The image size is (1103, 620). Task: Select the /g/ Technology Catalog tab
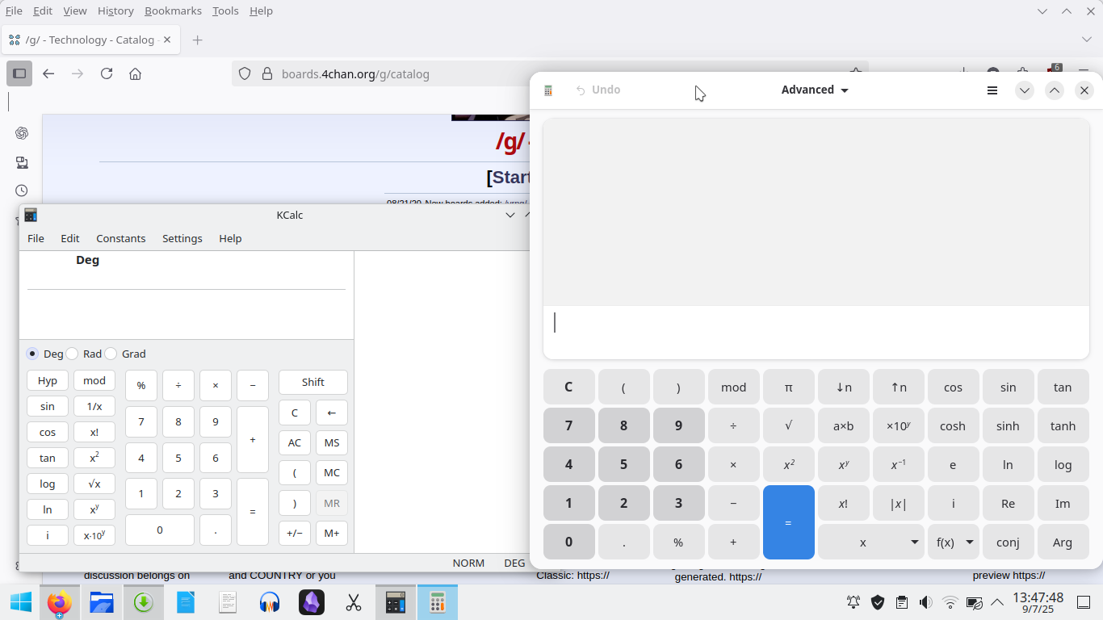pos(91,40)
